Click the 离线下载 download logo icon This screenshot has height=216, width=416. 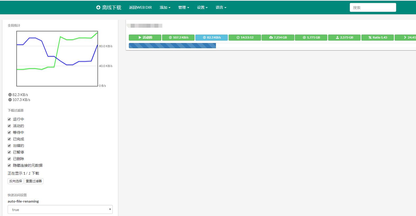[x=98, y=8]
